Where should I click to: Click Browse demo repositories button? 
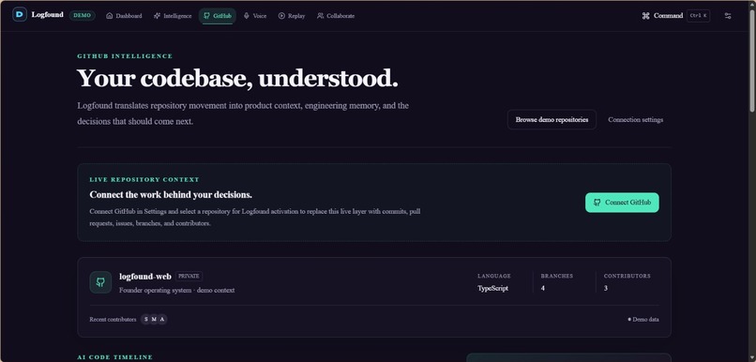click(x=552, y=119)
